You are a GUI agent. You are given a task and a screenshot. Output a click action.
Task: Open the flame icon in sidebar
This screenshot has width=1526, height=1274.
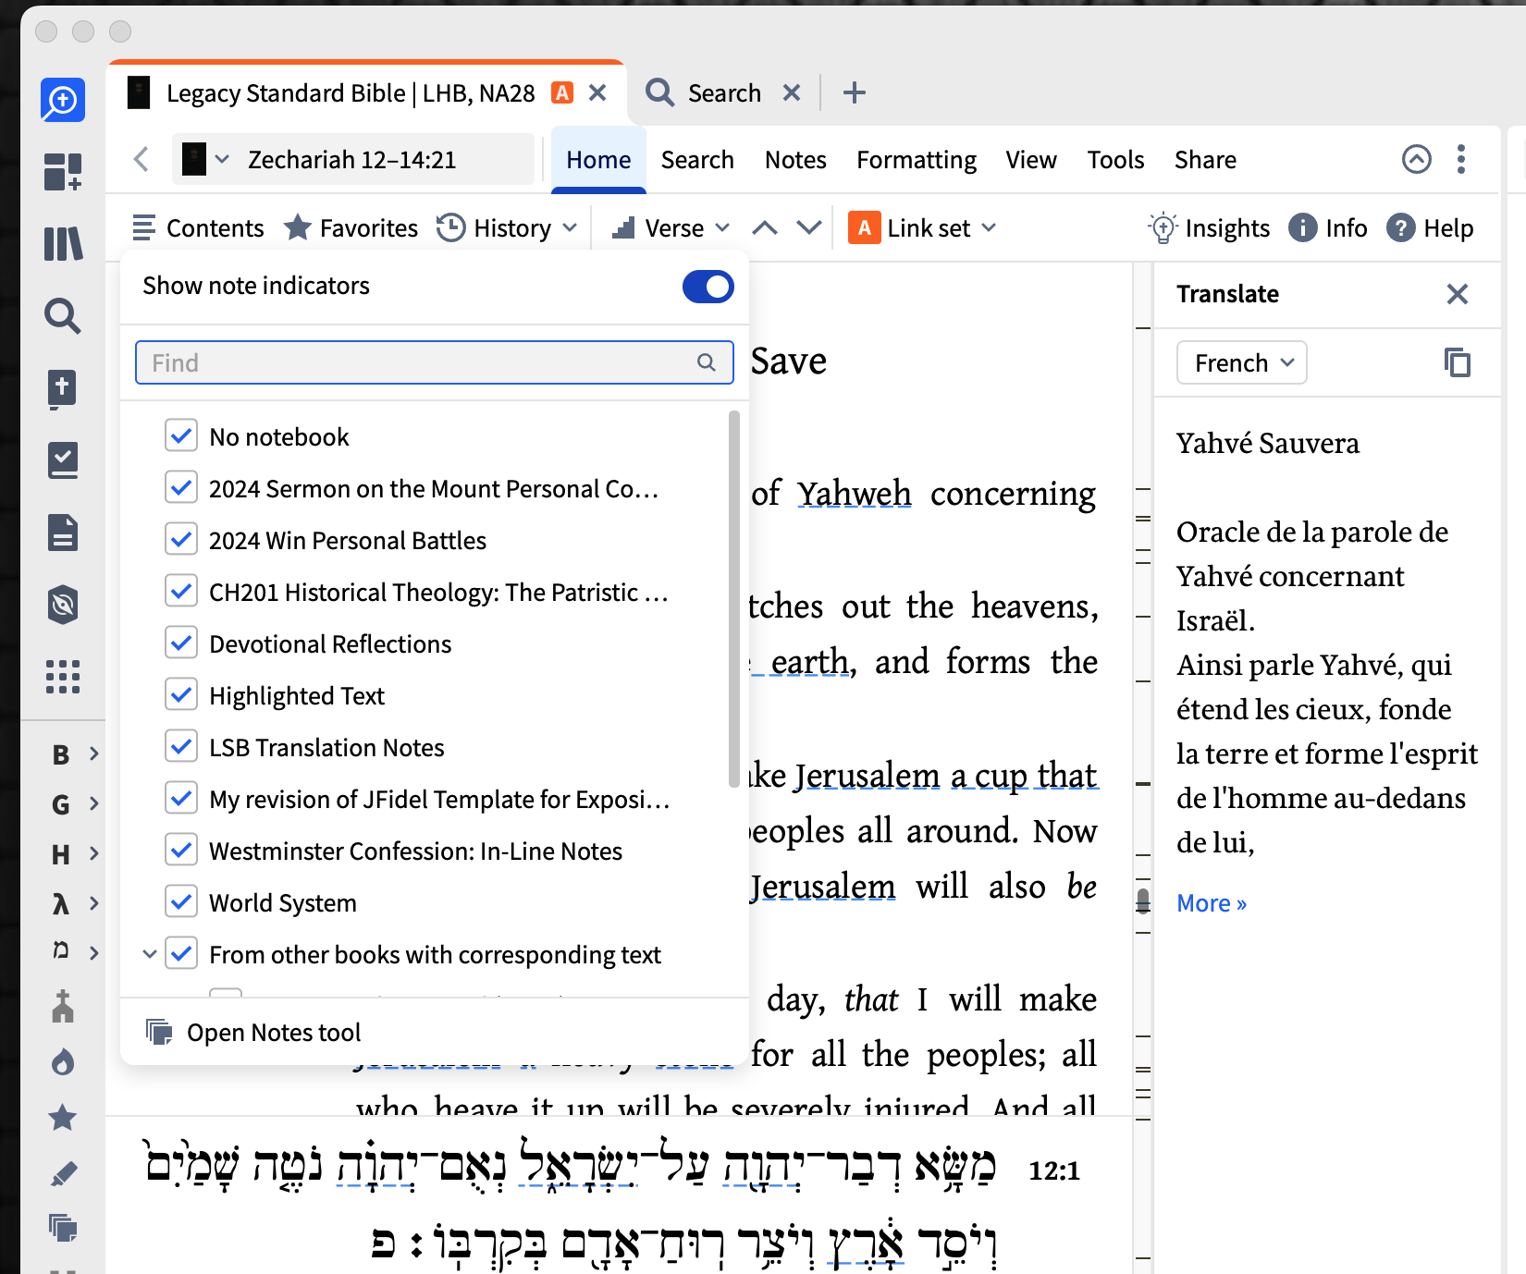pyautogui.click(x=63, y=1062)
